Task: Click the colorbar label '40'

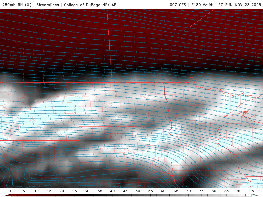Action: click(112, 191)
